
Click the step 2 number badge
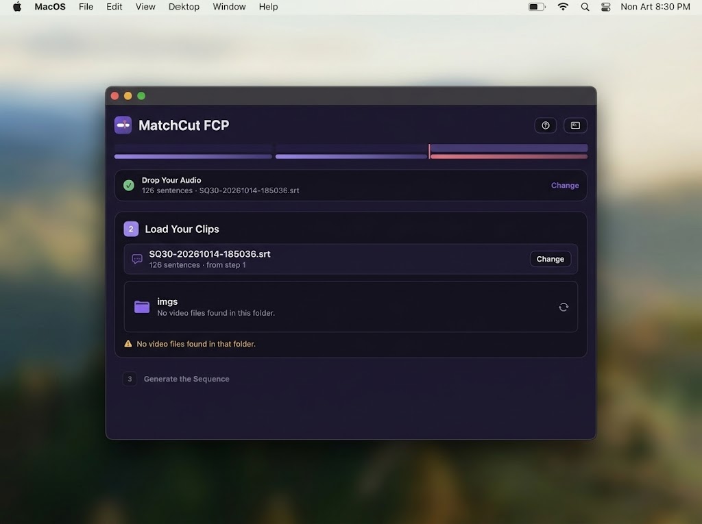(131, 229)
